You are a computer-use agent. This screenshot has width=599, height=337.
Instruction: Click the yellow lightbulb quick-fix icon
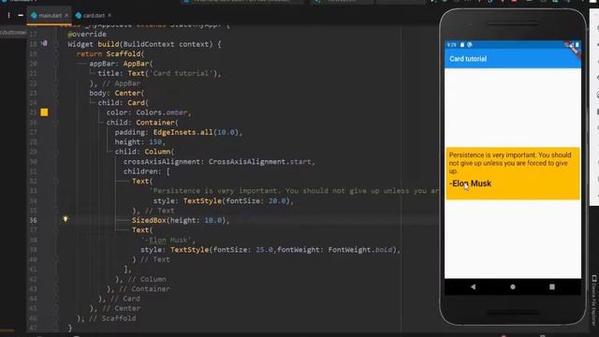pyautogui.click(x=66, y=219)
